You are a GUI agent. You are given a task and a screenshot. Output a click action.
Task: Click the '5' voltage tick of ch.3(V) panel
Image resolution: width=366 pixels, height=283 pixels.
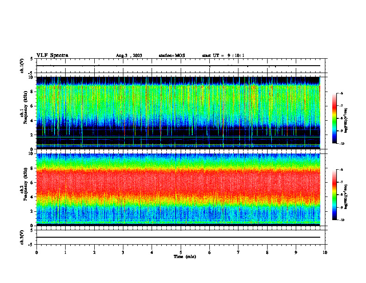(x=31, y=230)
